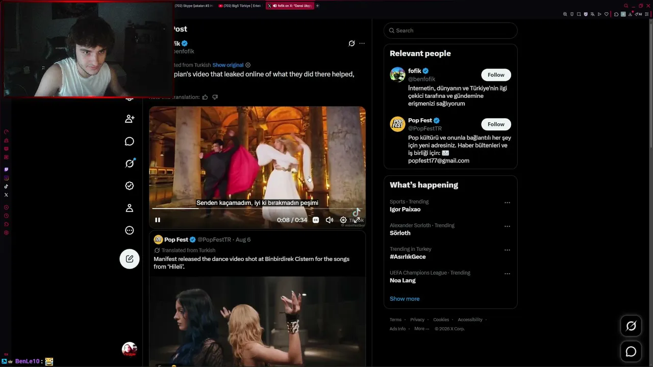
Task: Open the account avatar at sidebar bottom
Action: pyautogui.click(x=130, y=349)
